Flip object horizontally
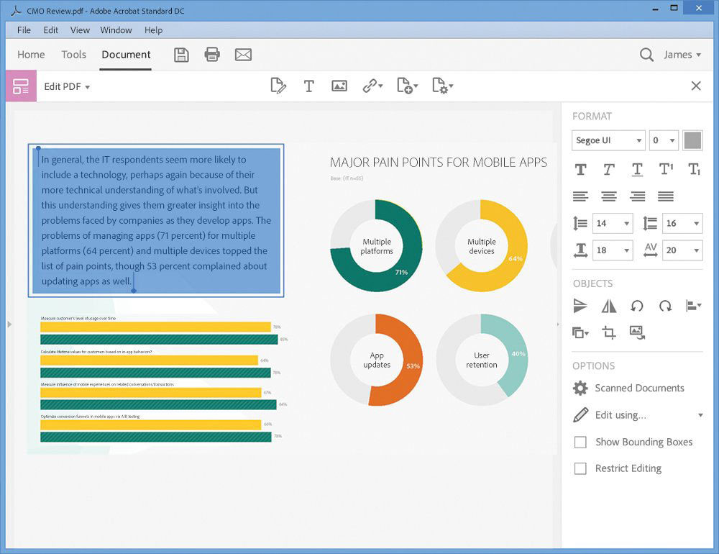 608,306
